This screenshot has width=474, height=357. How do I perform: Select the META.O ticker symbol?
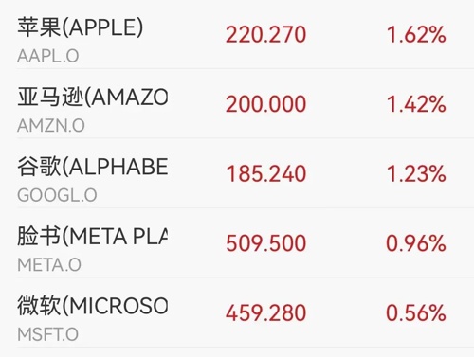[49, 265]
